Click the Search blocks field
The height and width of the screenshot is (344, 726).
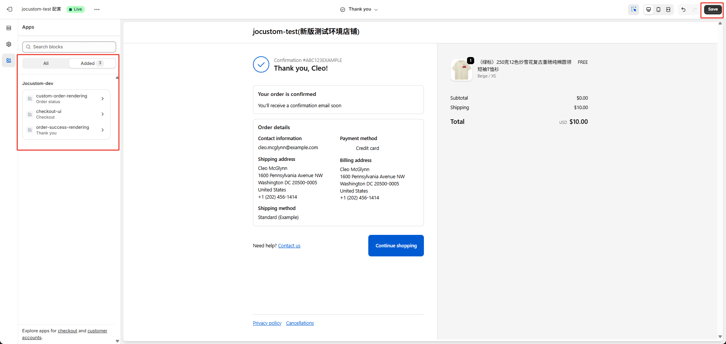[69, 47]
